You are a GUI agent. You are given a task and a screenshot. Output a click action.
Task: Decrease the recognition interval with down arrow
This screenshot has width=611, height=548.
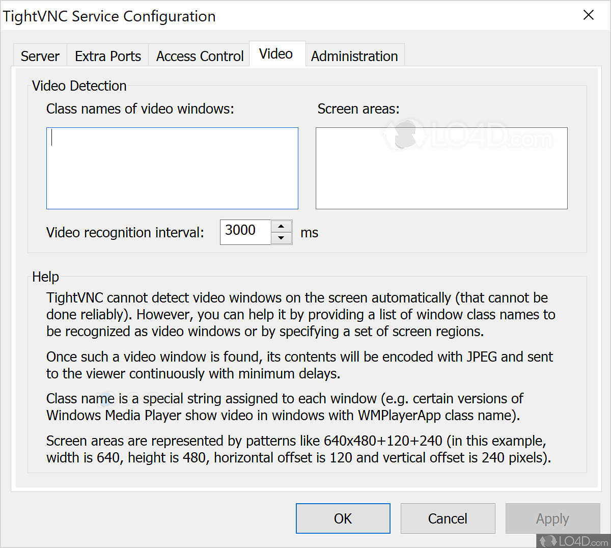(x=282, y=238)
